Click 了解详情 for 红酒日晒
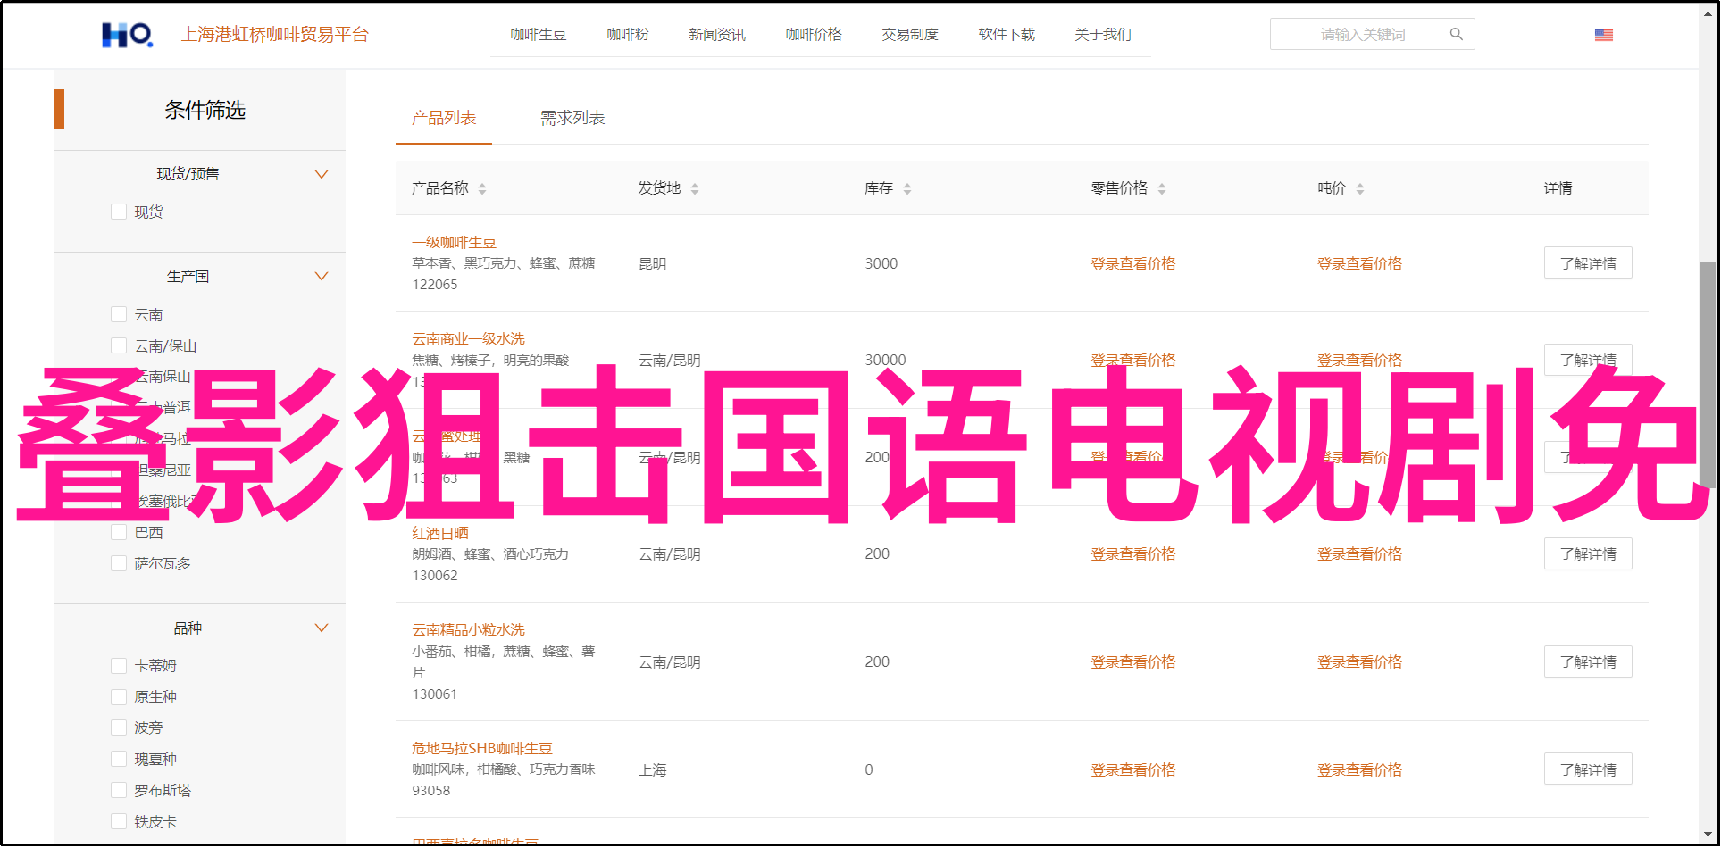 (x=1588, y=553)
